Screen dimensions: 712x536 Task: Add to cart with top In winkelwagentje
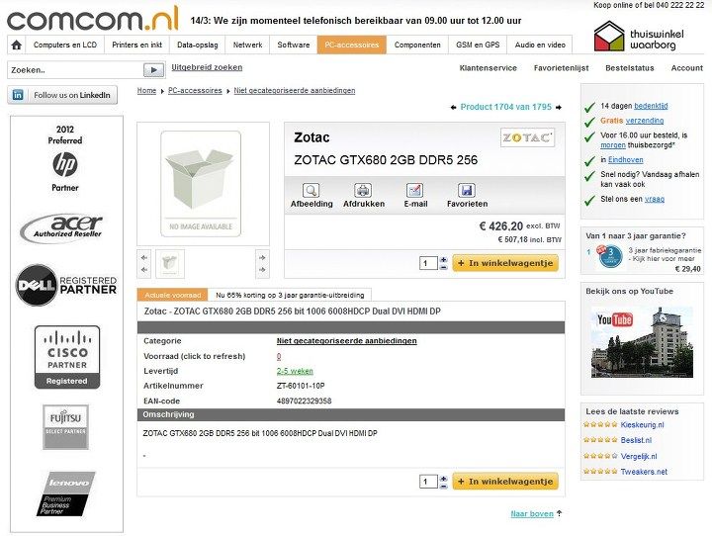pos(505,263)
